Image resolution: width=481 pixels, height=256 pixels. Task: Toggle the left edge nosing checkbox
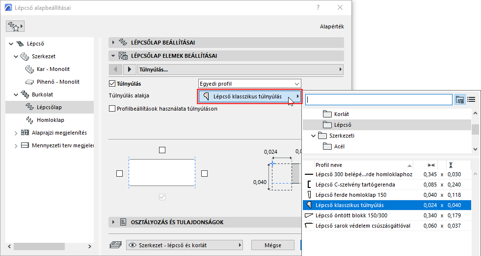point(120,174)
